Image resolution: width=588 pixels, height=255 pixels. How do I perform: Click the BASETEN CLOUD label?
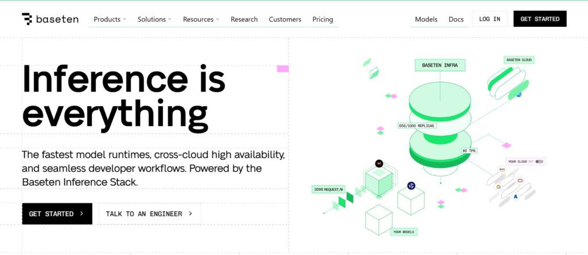tap(519, 60)
